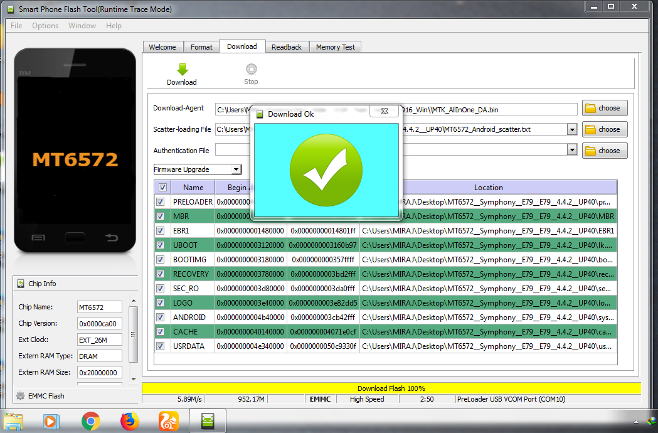Viewport: 658px width, 433px height.
Task: Click the green Download arrow icon
Action: 181,70
